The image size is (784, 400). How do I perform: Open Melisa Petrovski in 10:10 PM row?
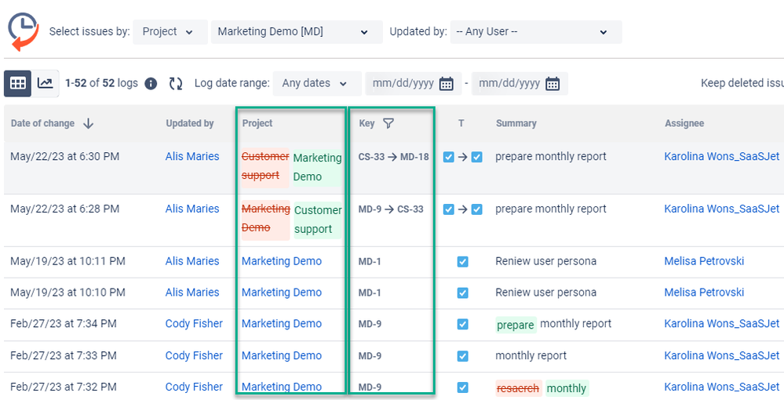click(x=704, y=293)
